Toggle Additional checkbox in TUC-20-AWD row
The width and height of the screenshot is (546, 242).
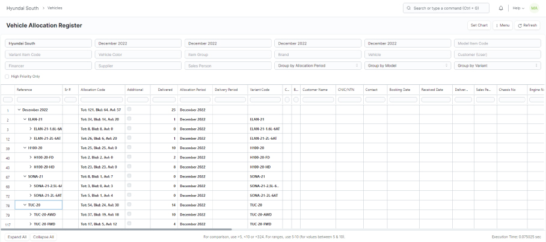pyautogui.click(x=129, y=214)
